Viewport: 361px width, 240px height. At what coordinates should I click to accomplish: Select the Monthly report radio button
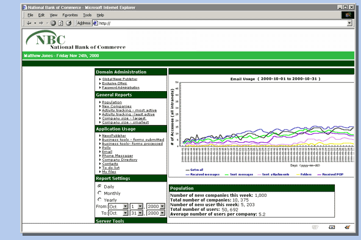tap(99, 193)
